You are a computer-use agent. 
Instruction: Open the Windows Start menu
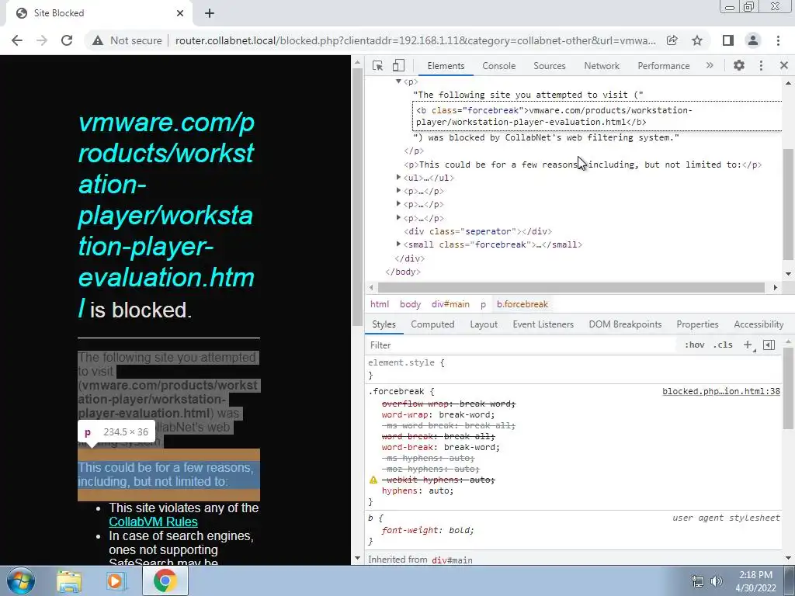pos(21,580)
